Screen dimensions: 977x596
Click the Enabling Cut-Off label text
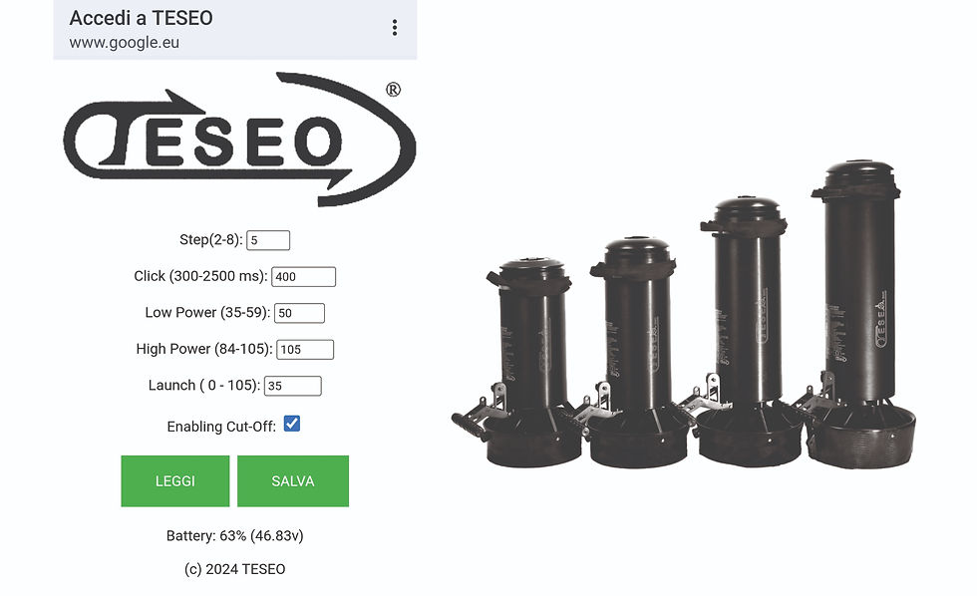[x=221, y=427]
